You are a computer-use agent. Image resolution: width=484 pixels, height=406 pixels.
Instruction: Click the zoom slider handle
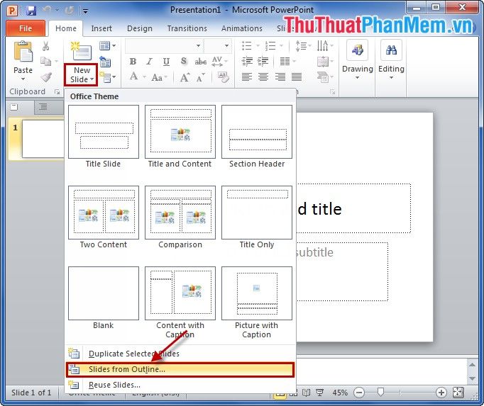[380, 392]
